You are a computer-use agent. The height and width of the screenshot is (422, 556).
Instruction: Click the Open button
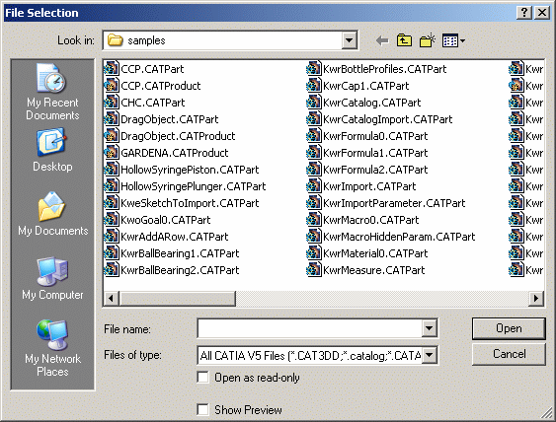[509, 328]
